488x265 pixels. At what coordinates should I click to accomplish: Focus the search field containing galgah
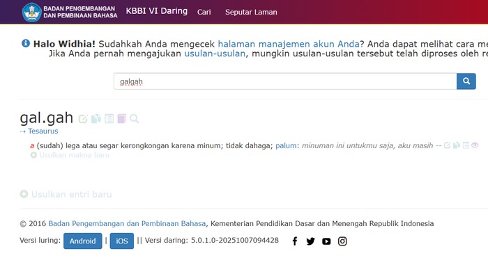click(x=285, y=81)
